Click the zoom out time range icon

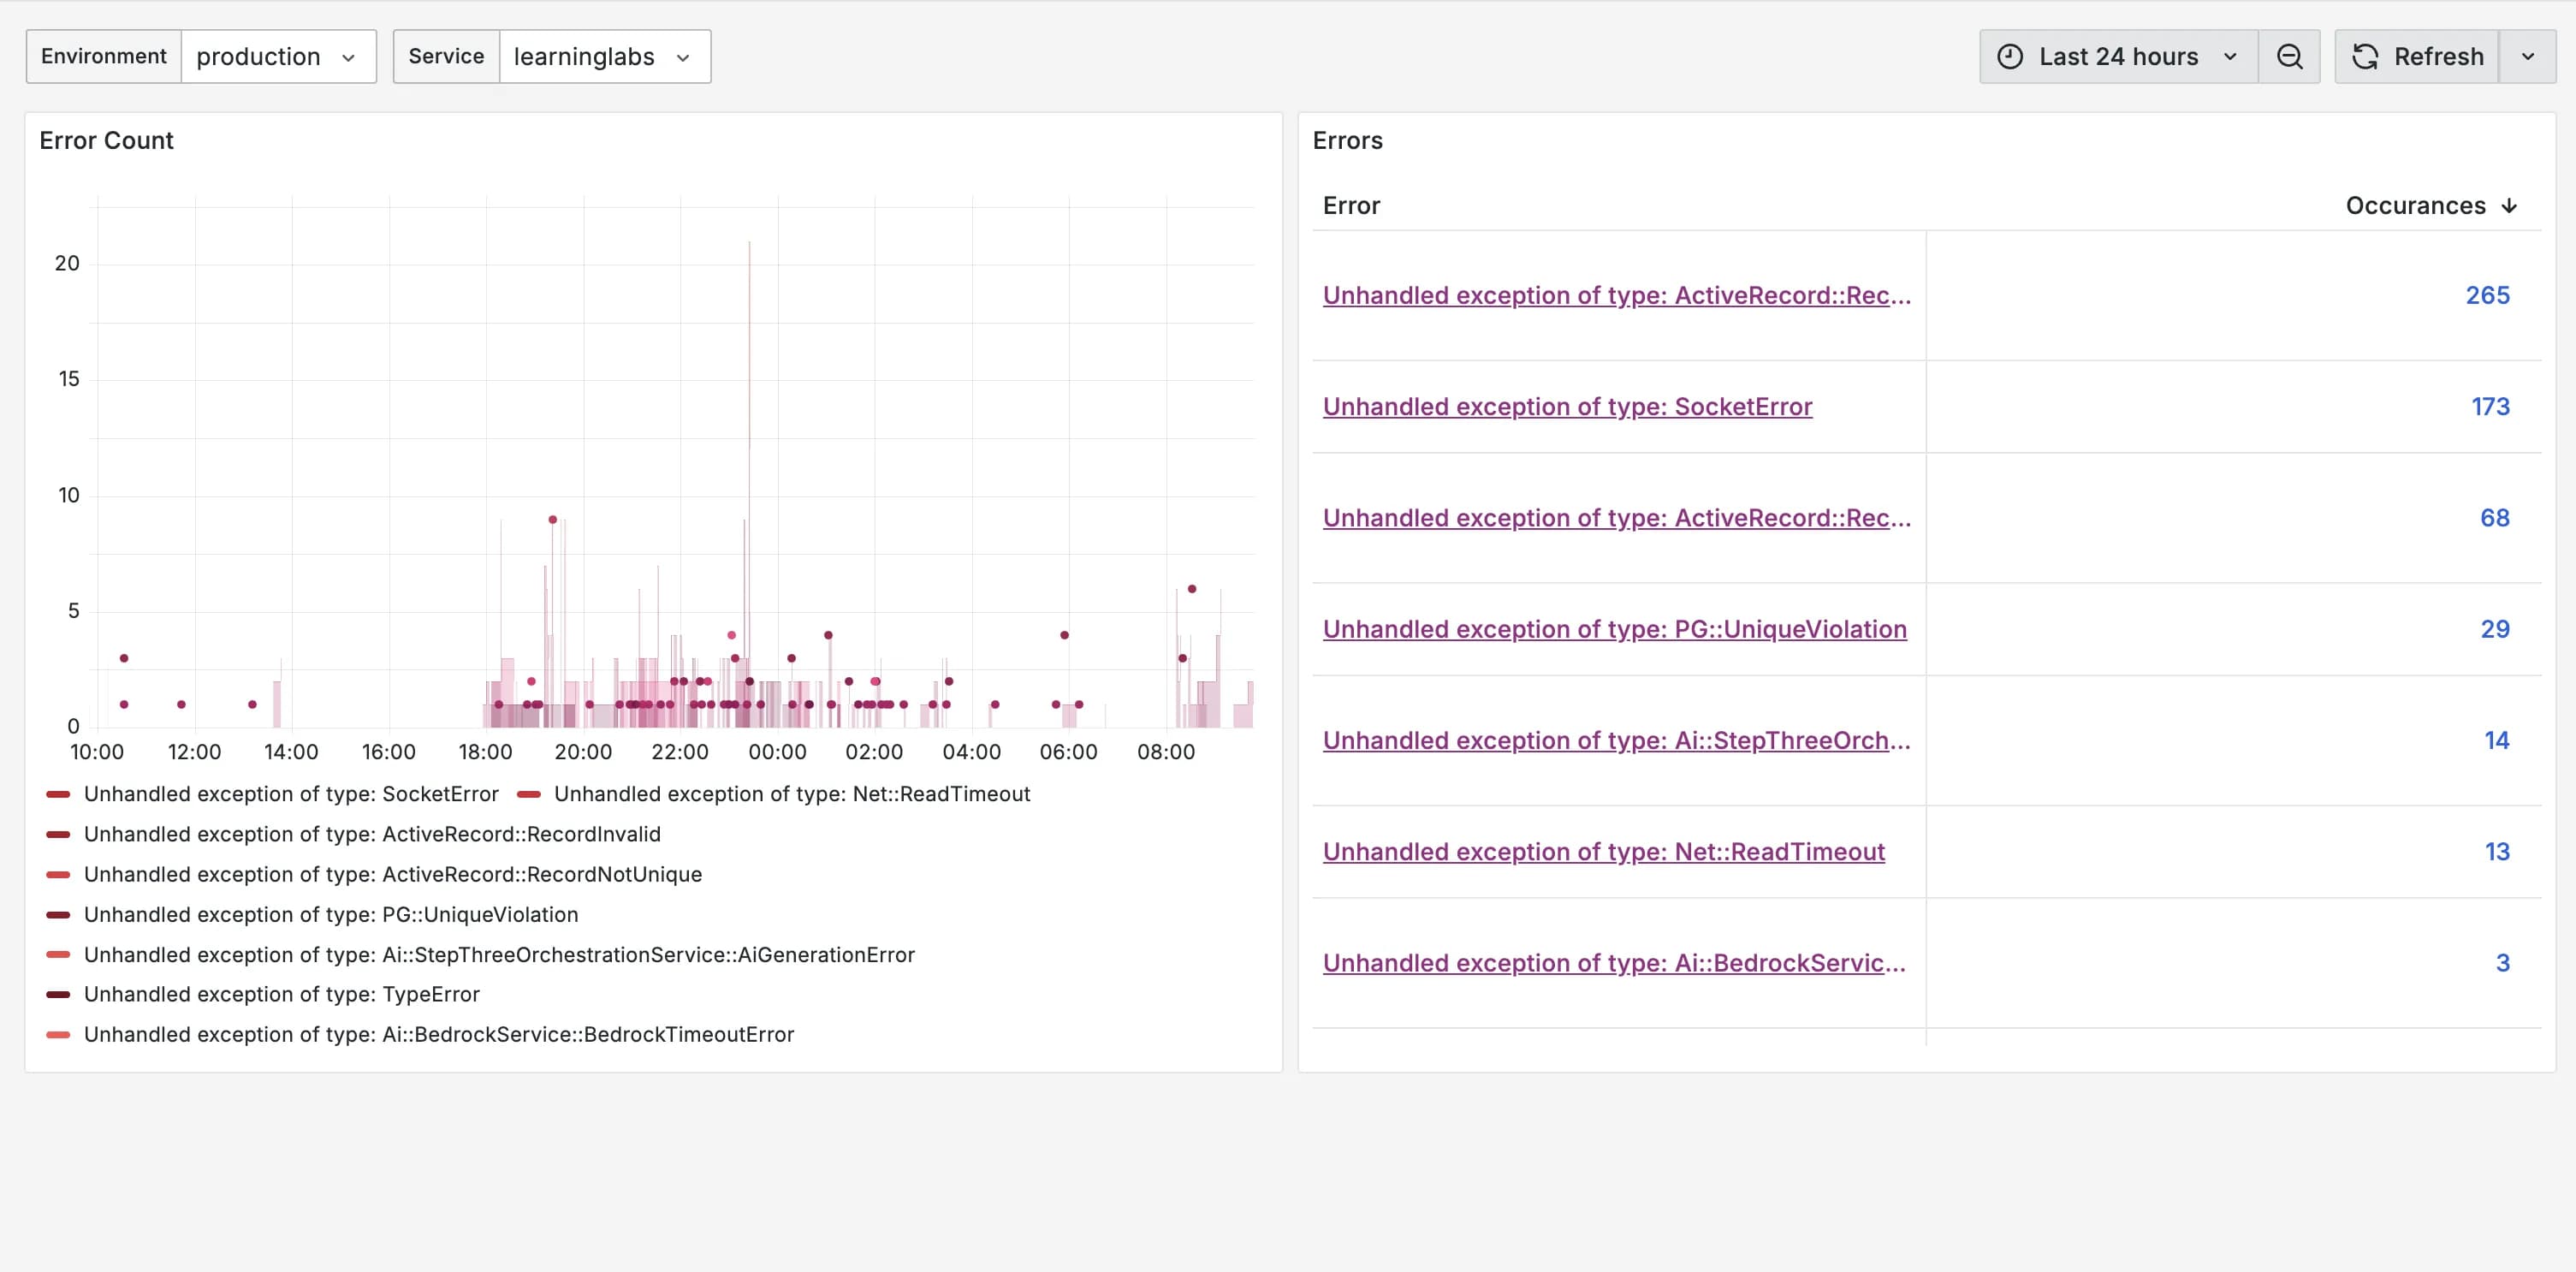[2289, 57]
